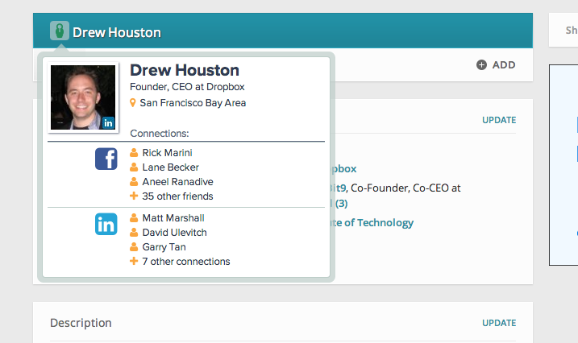Open Drew Houston profile photo
Screen dimensions: 578x343
(x=82, y=97)
